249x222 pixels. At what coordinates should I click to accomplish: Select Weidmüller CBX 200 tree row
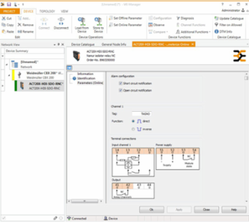coord(38,75)
